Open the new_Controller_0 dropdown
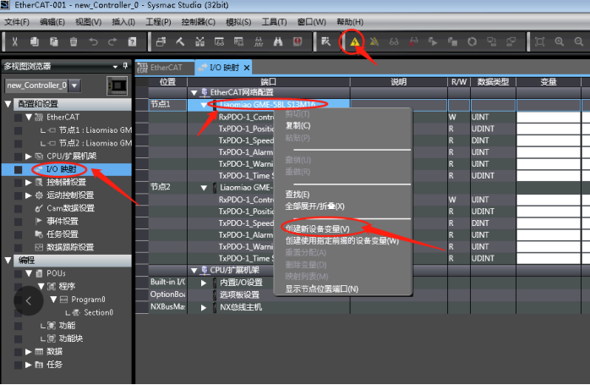 [x=74, y=85]
